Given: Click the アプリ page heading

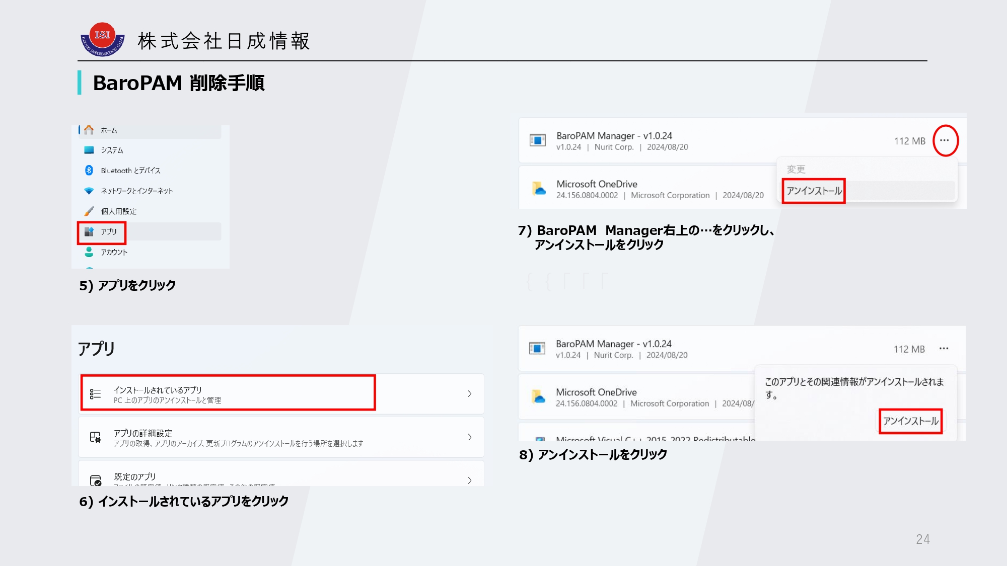Looking at the screenshot, I should (x=97, y=348).
